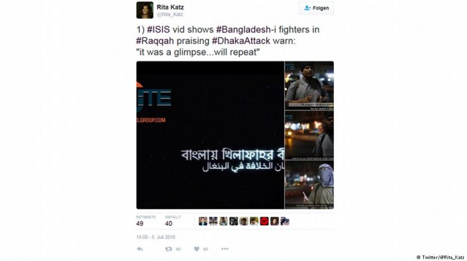Click the Folgen follow button
The height and width of the screenshot is (261, 467).
[316, 8]
